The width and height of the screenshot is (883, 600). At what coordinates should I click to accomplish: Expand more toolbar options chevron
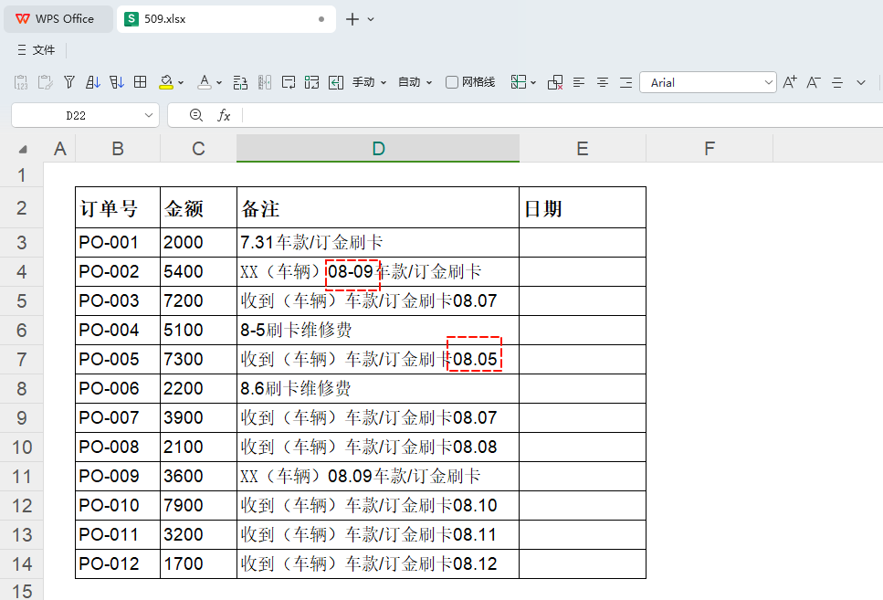pos(861,83)
